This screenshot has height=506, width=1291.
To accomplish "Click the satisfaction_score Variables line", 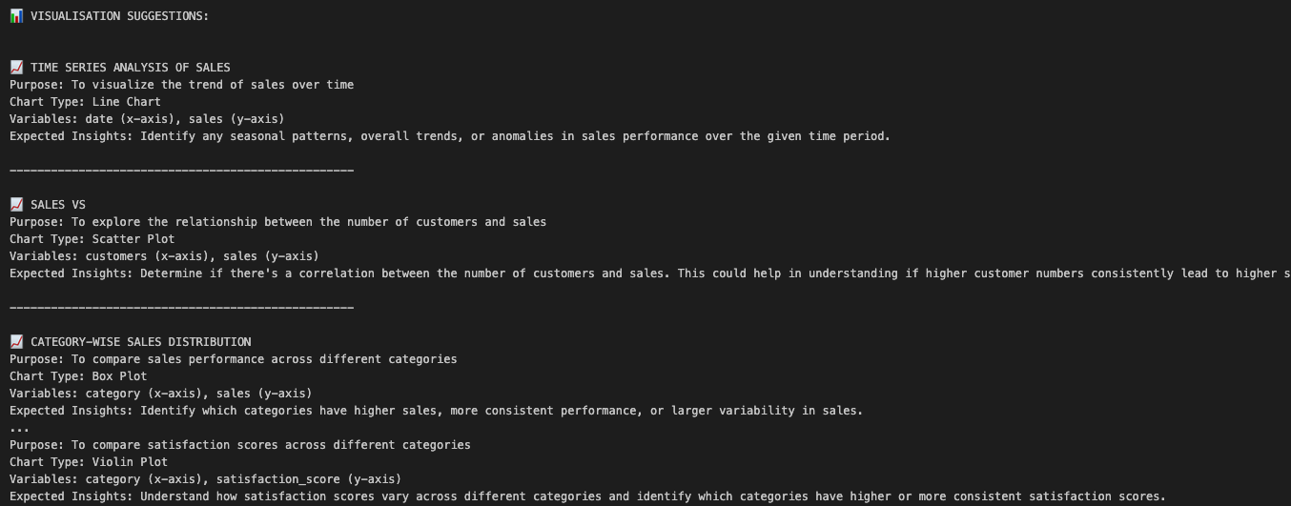I will pyautogui.click(x=205, y=479).
